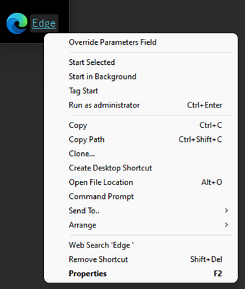Choose Remove Shortcut
The image size is (245, 289).
141,259
